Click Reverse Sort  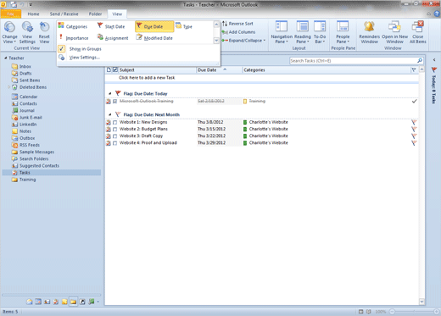pyautogui.click(x=237, y=24)
